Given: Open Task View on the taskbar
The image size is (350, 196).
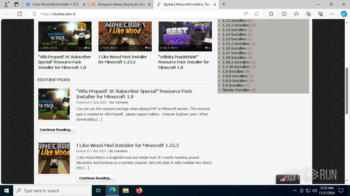Looking at the screenshot, I should click(98, 191).
